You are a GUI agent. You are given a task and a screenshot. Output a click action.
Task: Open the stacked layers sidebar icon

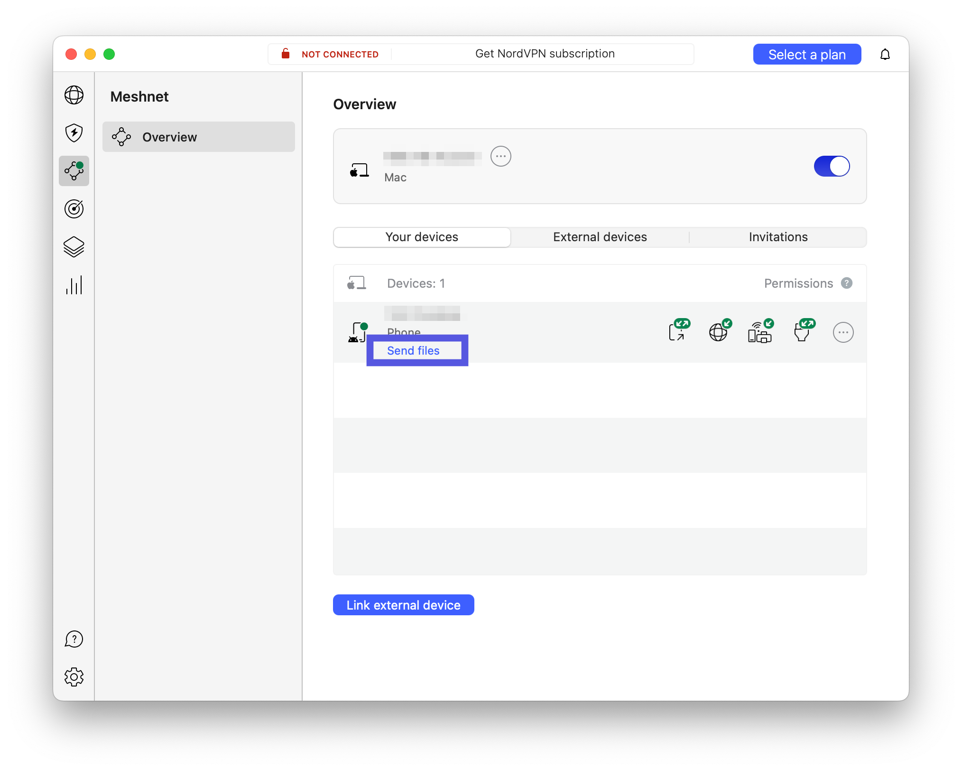[x=74, y=247]
